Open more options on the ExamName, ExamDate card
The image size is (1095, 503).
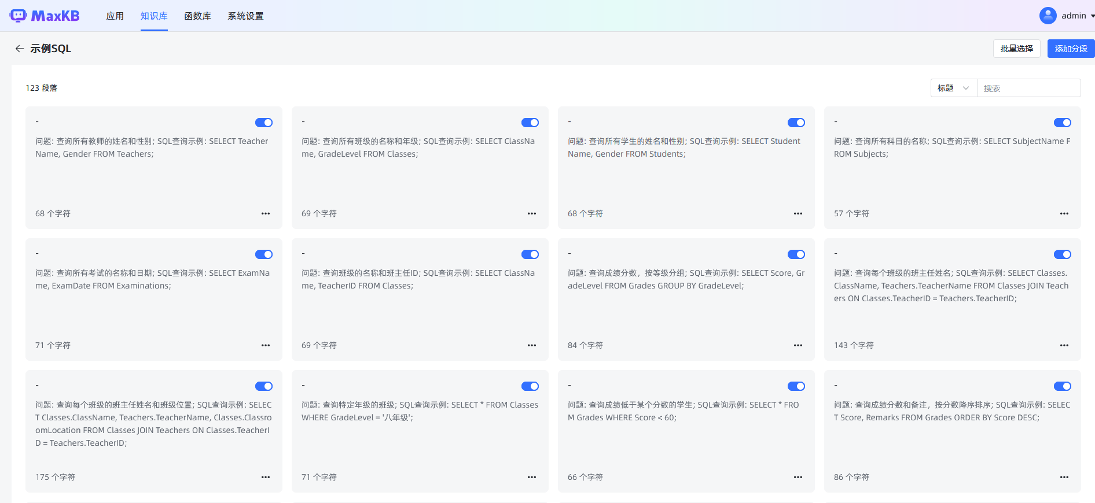point(266,345)
